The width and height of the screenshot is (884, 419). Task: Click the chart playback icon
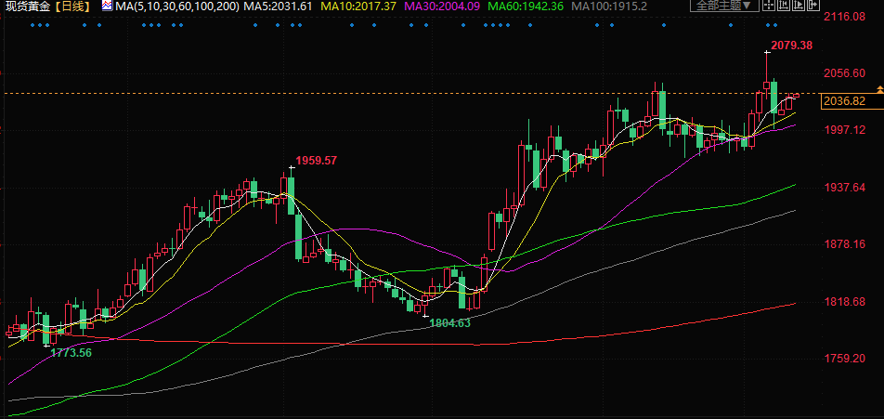[799, 5]
